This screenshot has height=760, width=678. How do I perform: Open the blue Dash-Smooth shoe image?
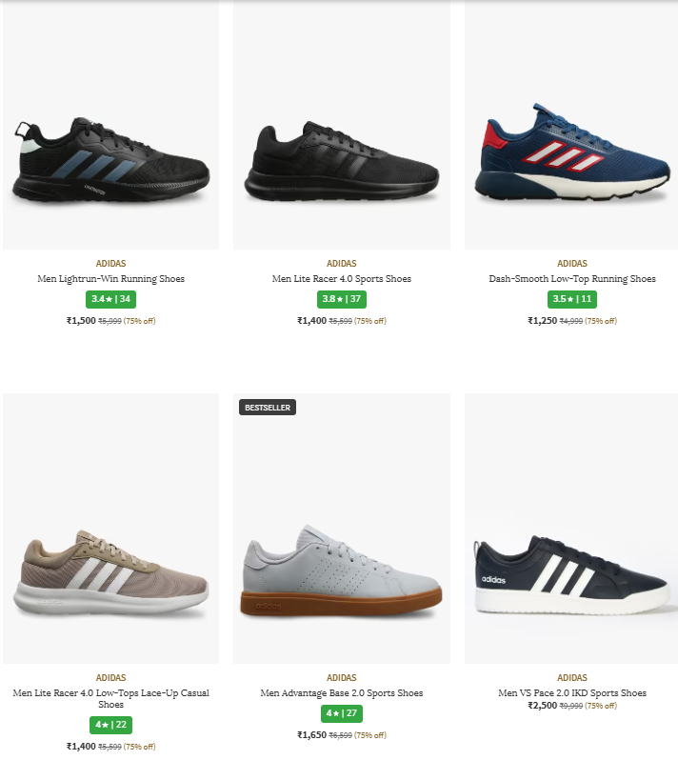[571, 157]
